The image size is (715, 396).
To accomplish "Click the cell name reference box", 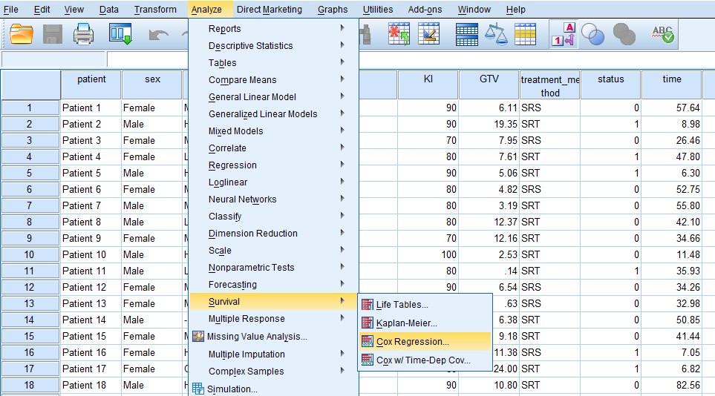I will [x=53, y=59].
